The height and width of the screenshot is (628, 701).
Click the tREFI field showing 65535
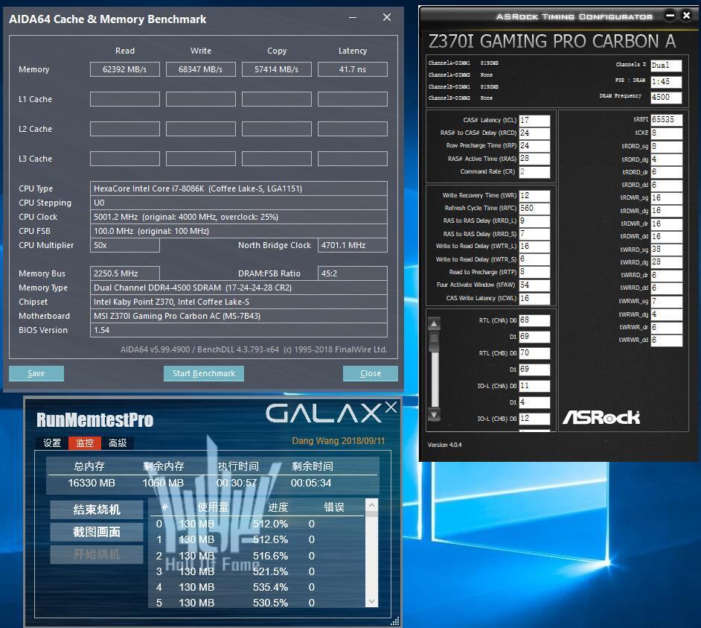click(x=666, y=120)
